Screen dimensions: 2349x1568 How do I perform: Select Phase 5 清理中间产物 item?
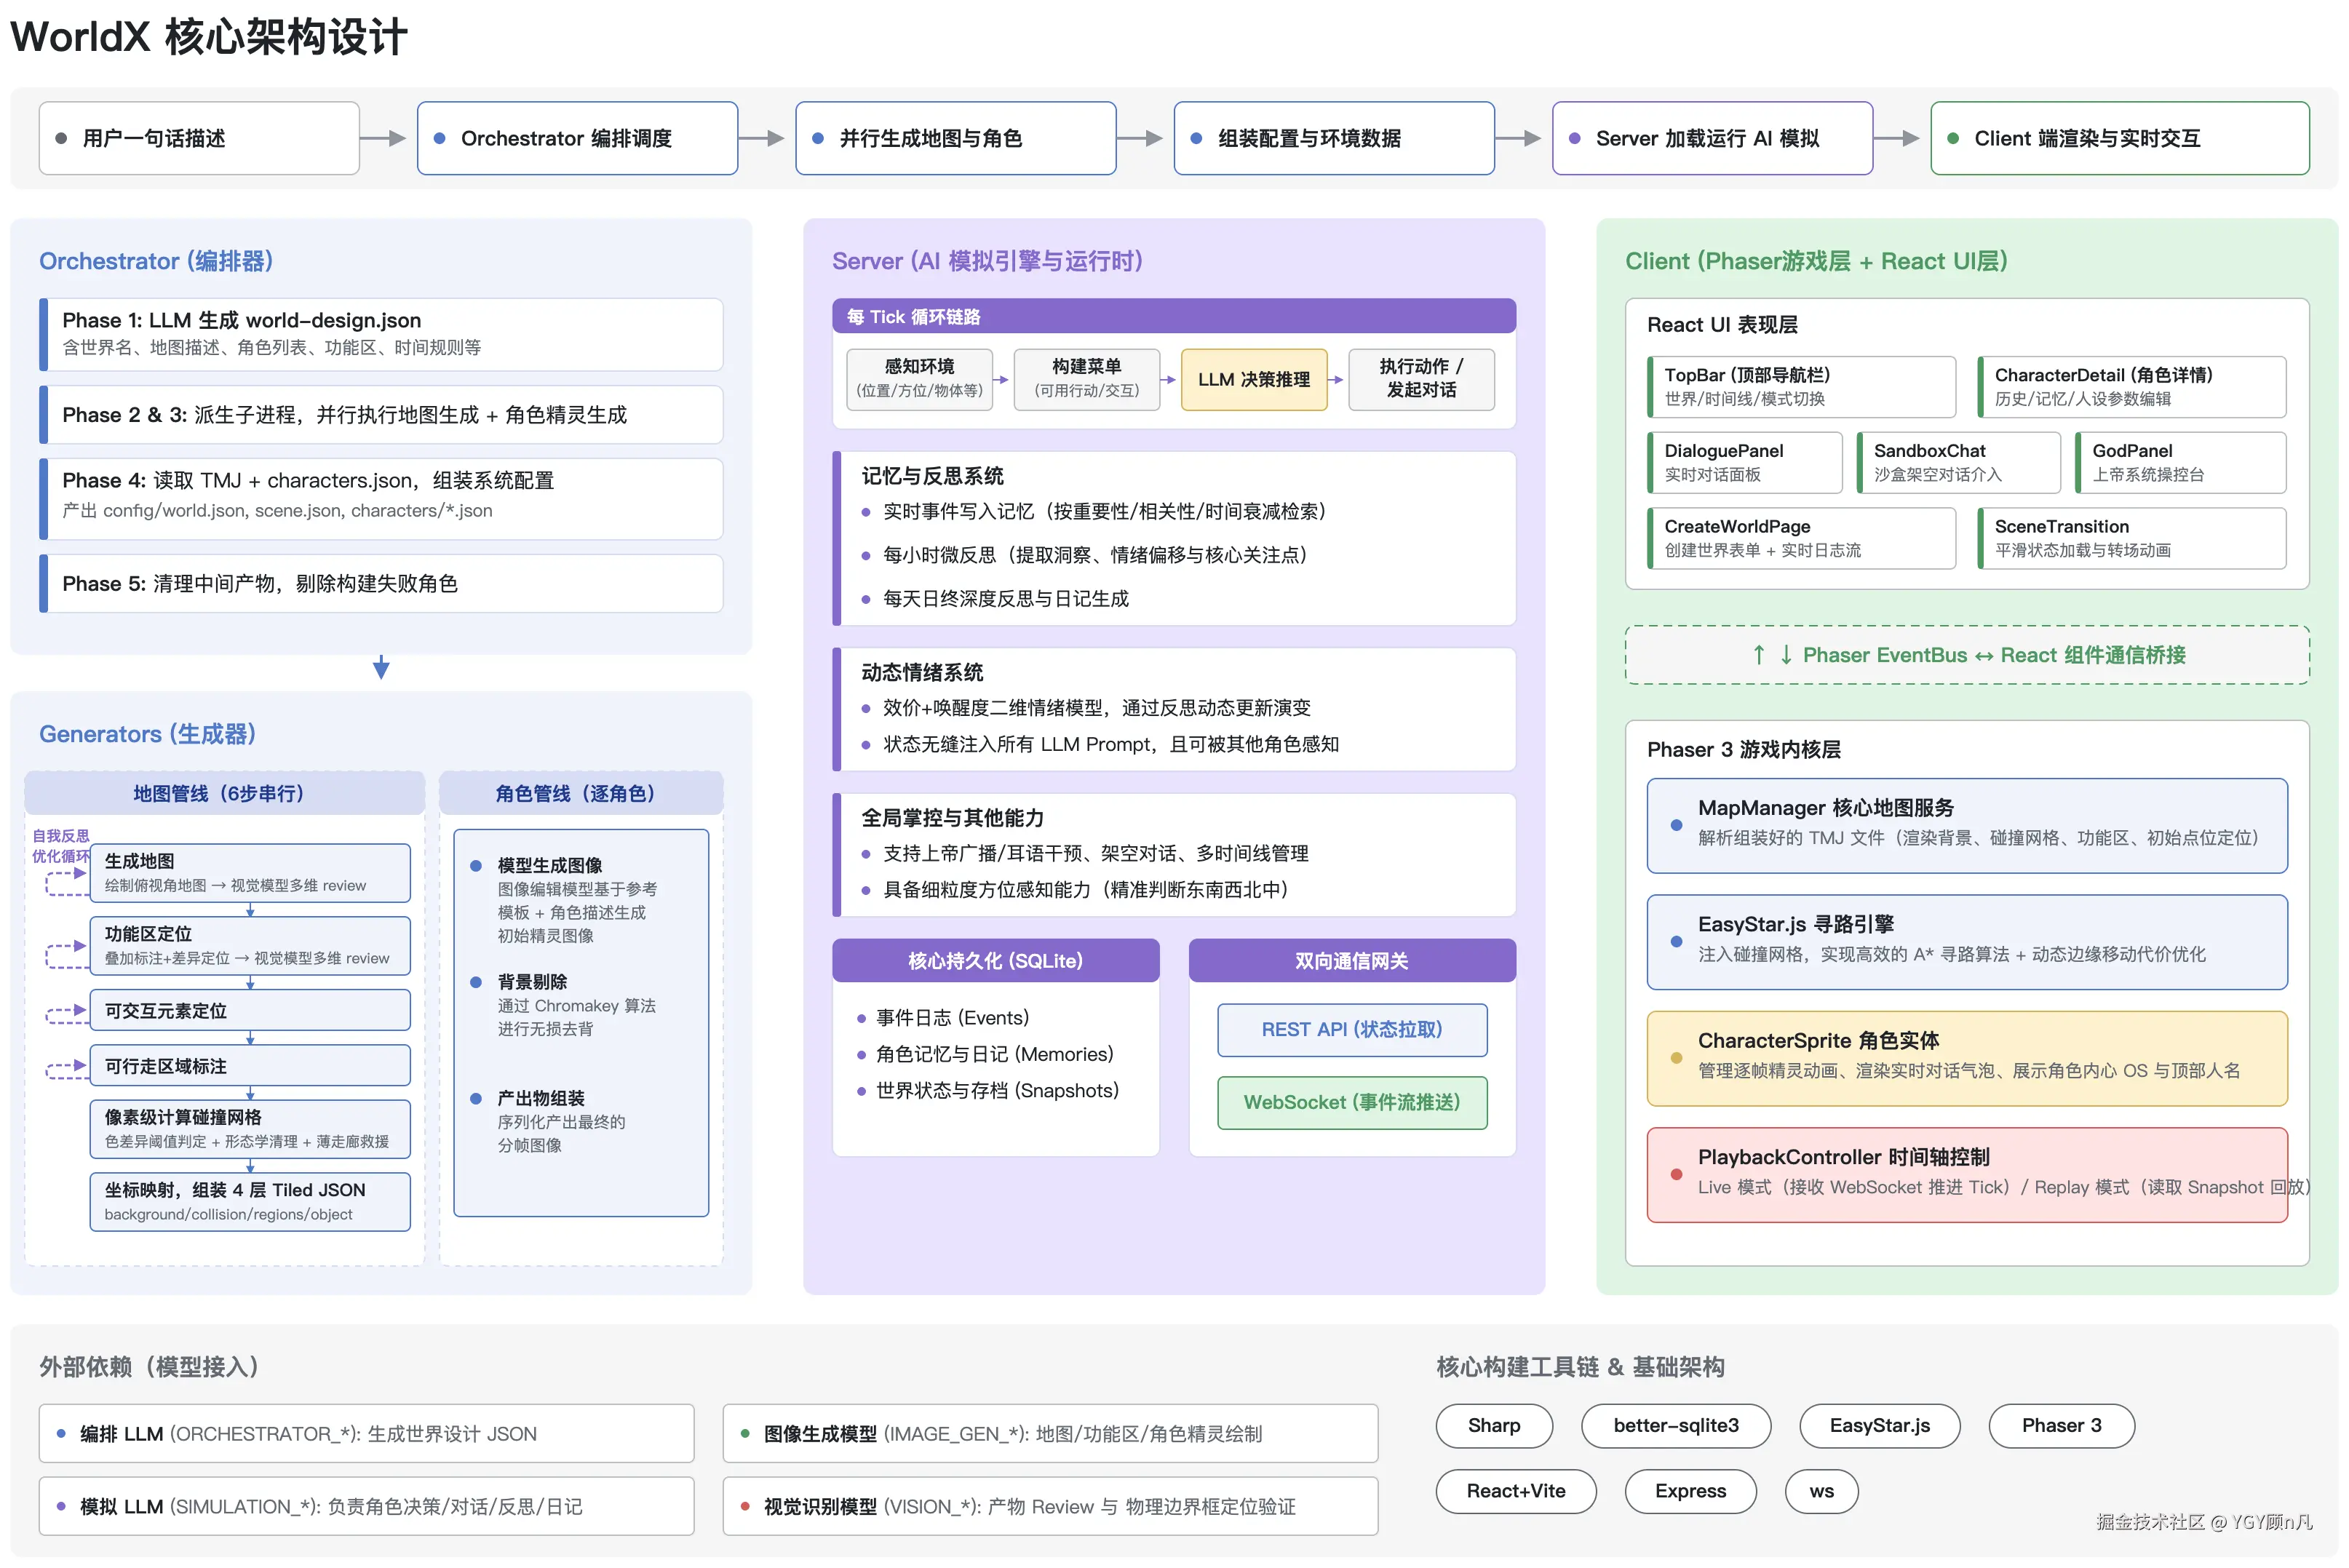pos(383,583)
